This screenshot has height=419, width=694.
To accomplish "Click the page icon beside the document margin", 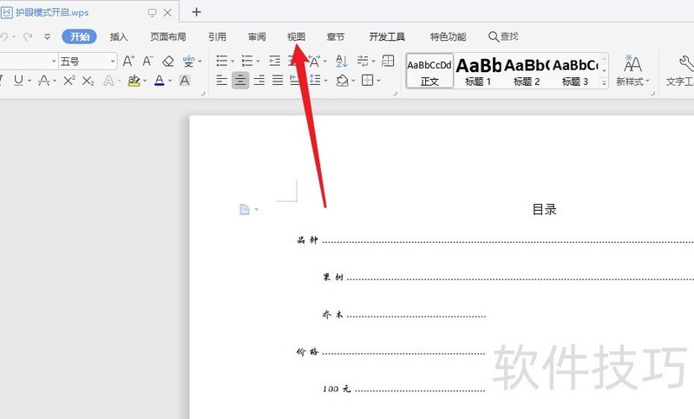I will pos(245,209).
